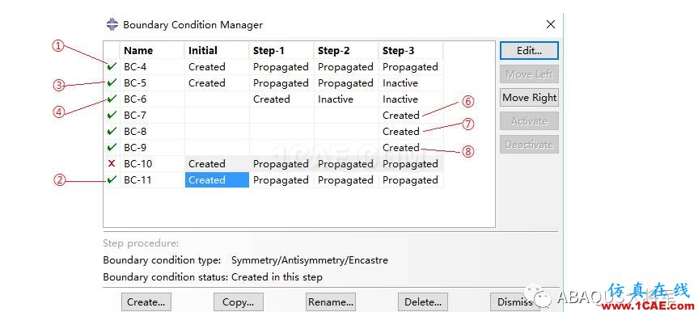Click the checkmark icon beside BC-9
The height and width of the screenshot is (312, 698).
tap(112, 147)
